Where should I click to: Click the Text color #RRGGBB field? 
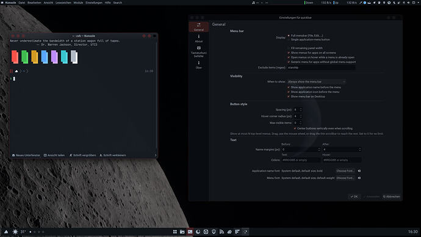tap(301, 160)
